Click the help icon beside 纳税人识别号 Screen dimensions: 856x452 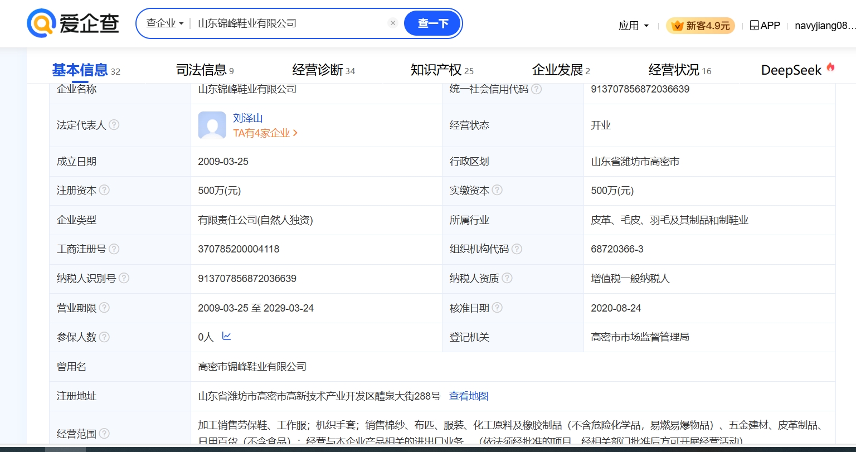coord(124,278)
